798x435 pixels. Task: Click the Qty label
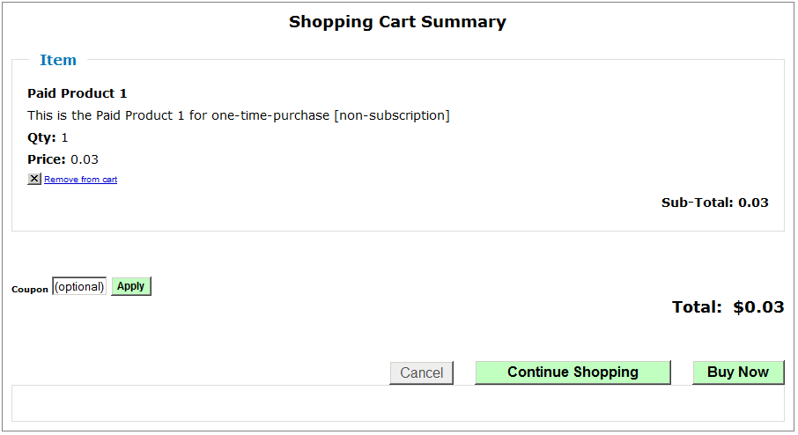(41, 137)
